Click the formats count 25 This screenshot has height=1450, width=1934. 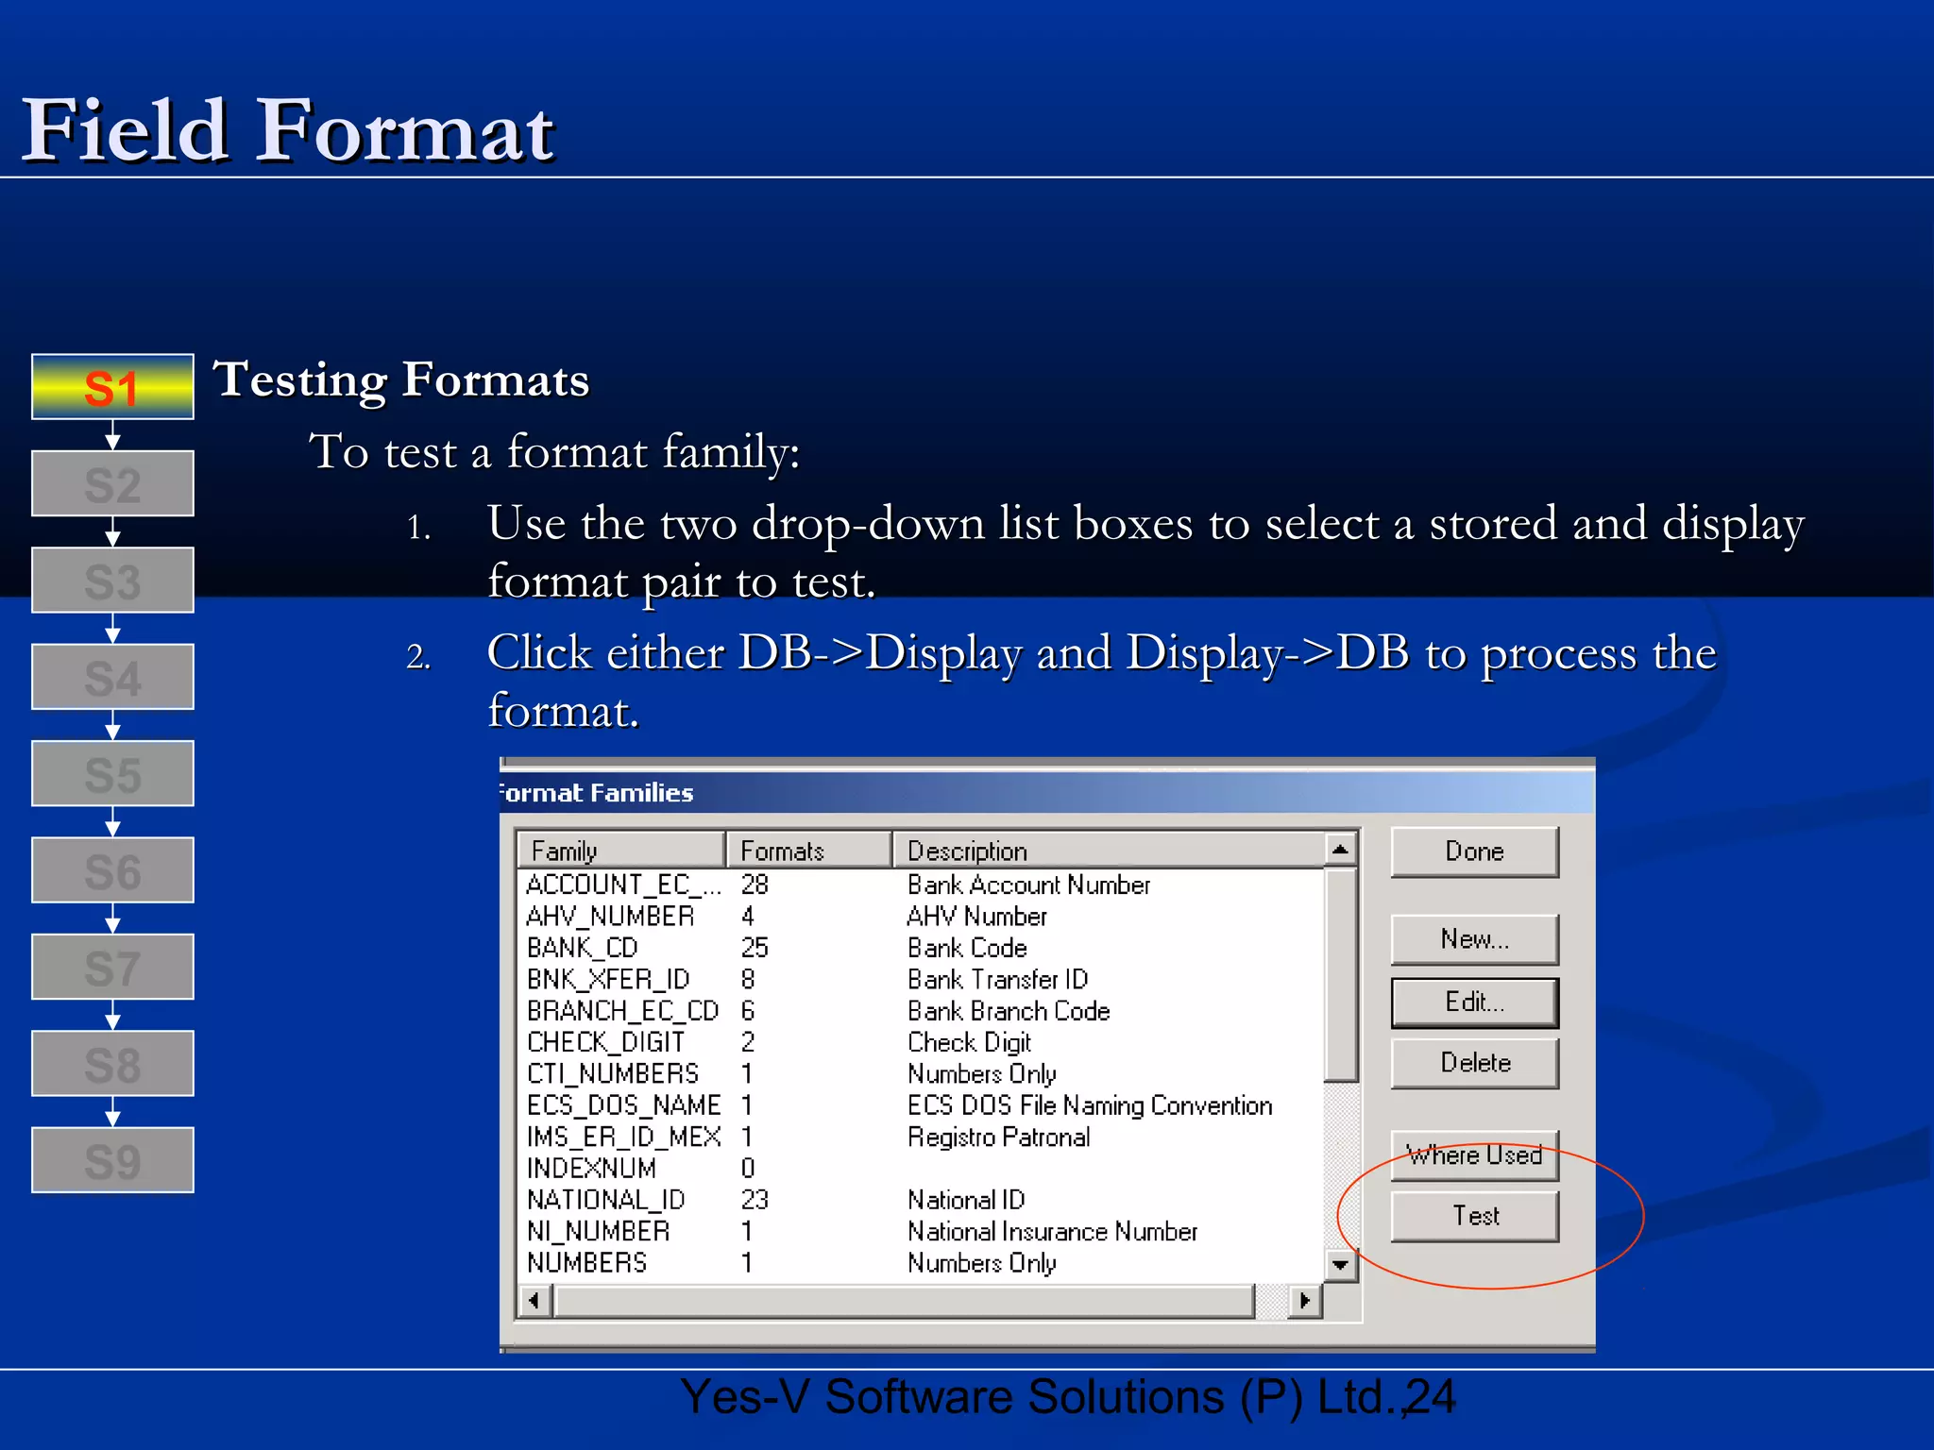[755, 948]
